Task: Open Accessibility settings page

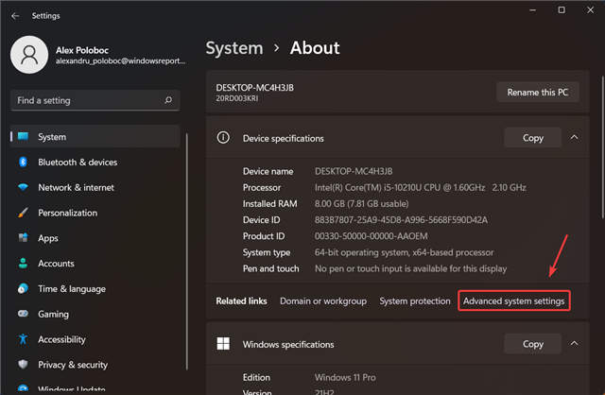Action: click(x=61, y=339)
